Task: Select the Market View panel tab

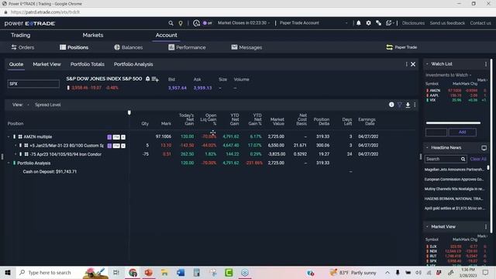Action: tap(46, 64)
